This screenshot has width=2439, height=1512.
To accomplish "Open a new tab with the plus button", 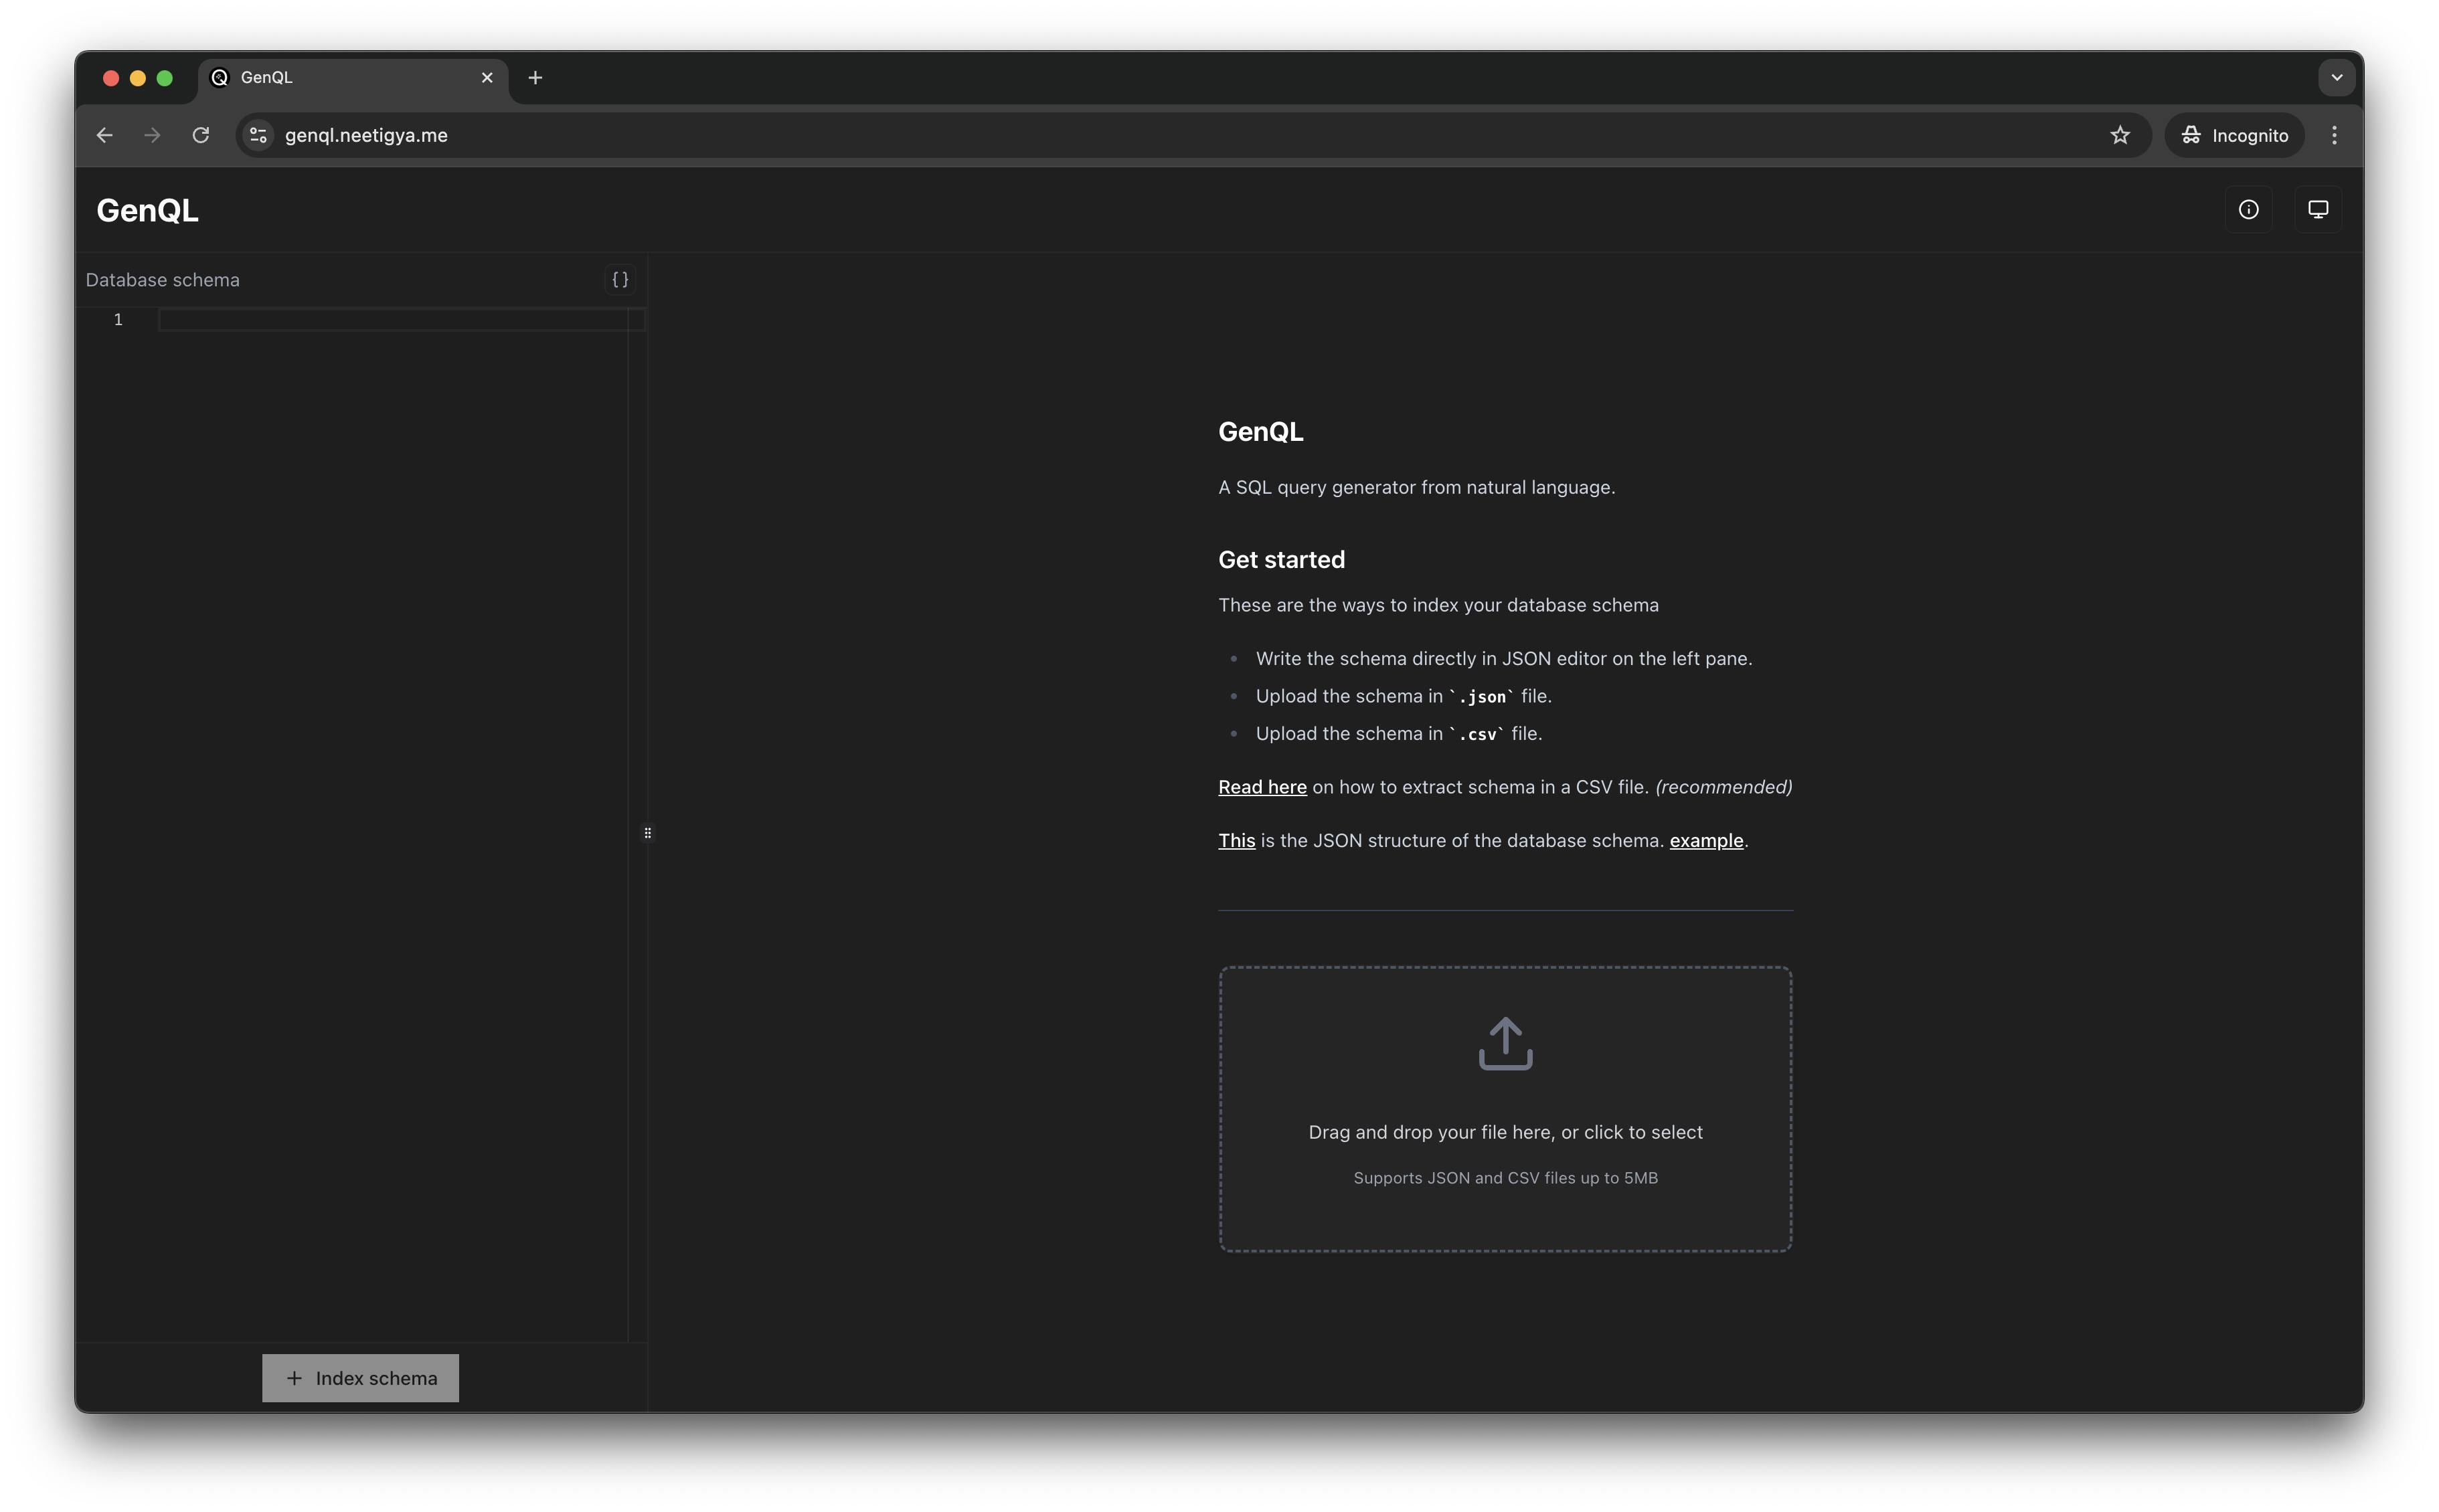I will [535, 78].
